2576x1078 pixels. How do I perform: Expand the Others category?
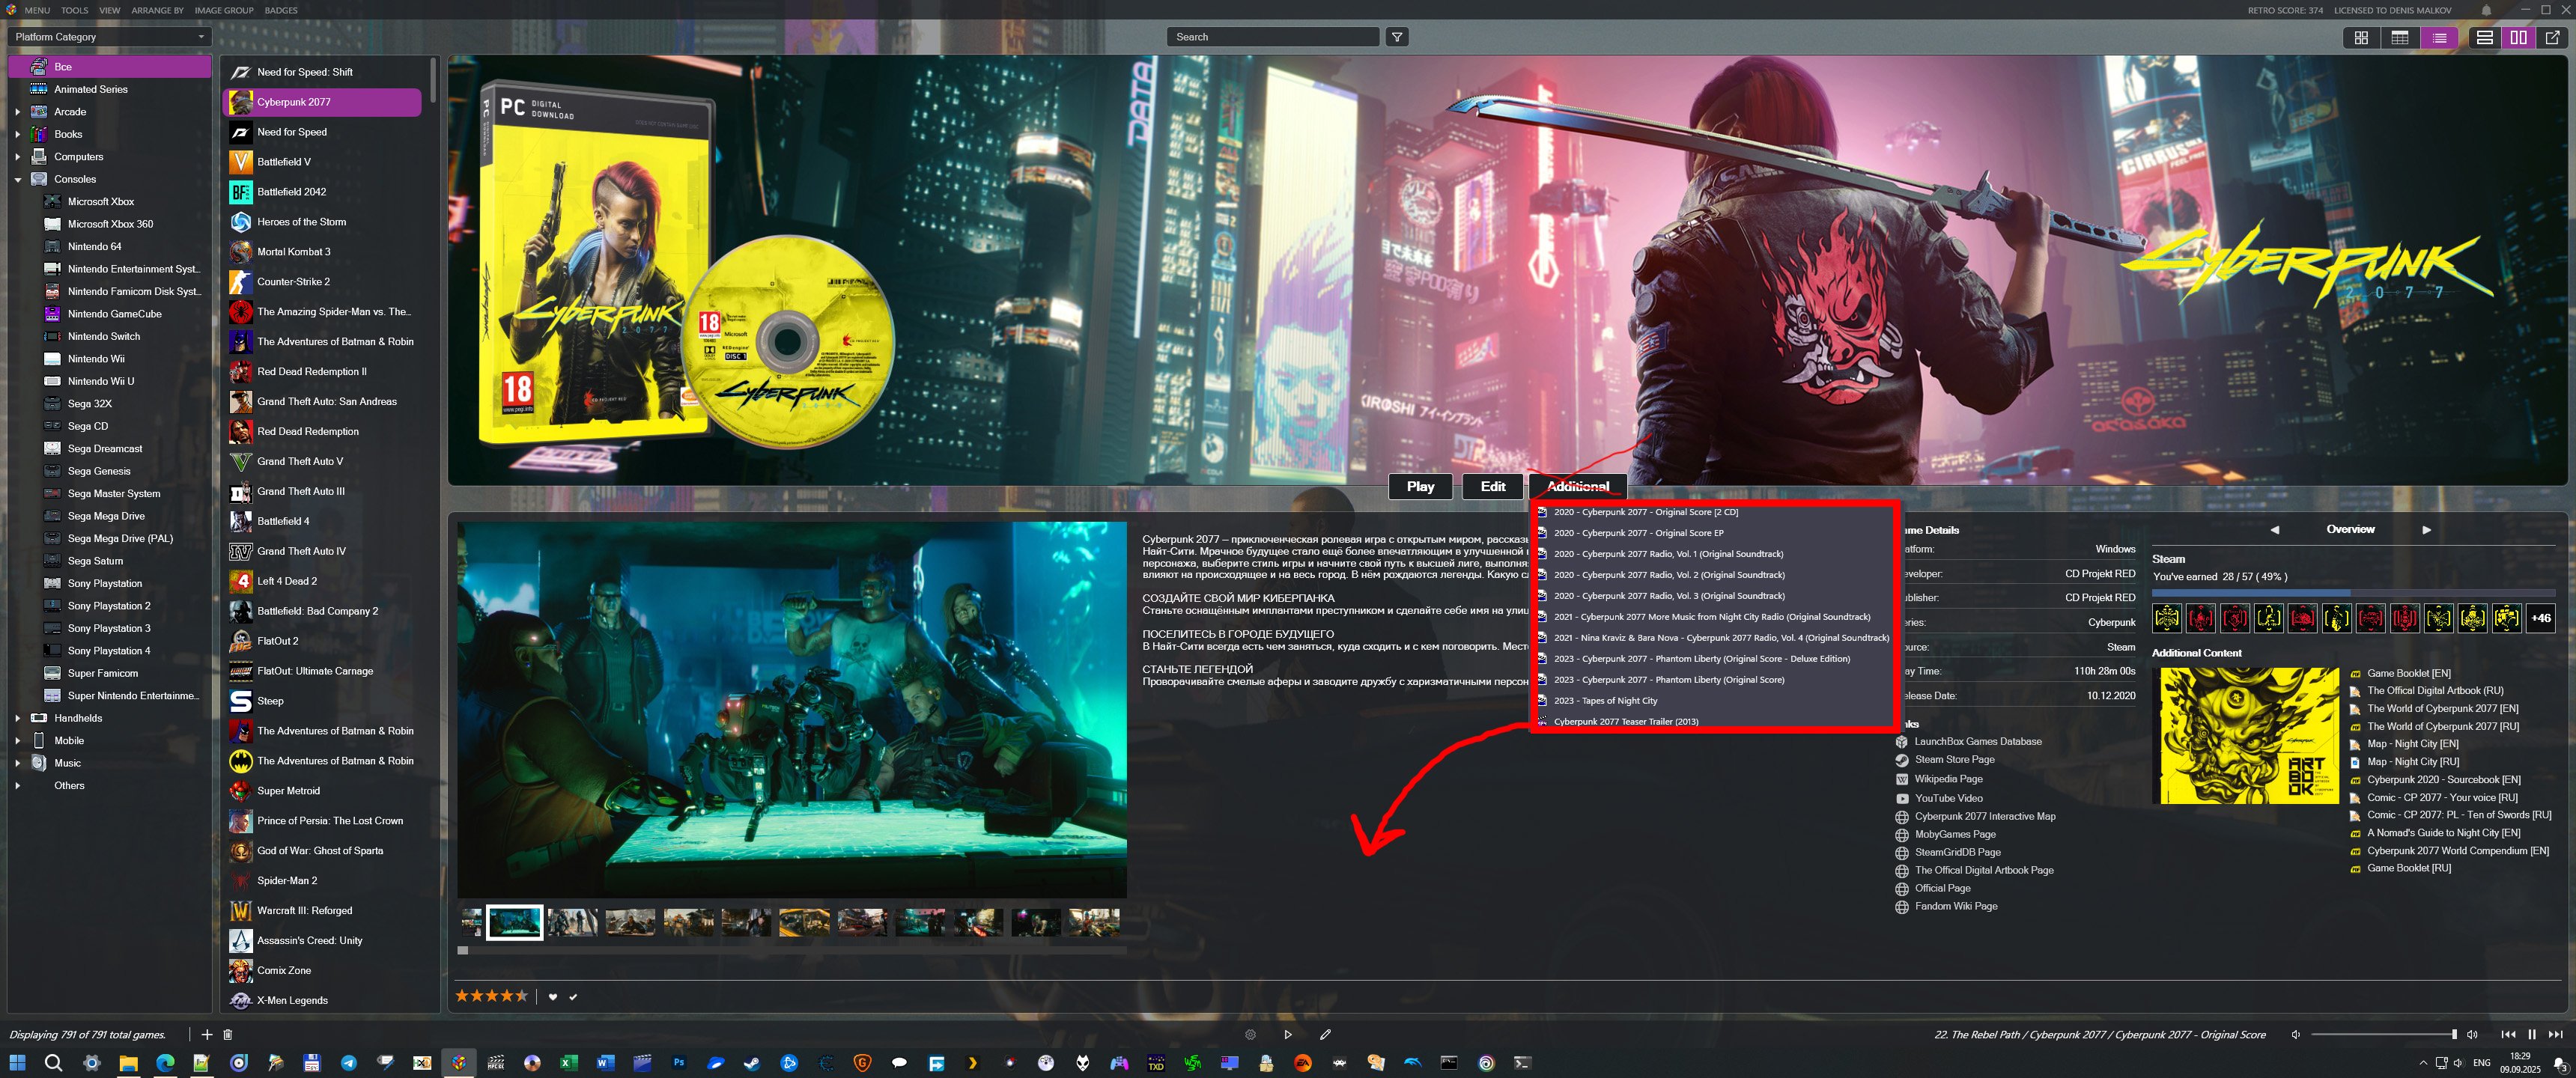pos(18,786)
